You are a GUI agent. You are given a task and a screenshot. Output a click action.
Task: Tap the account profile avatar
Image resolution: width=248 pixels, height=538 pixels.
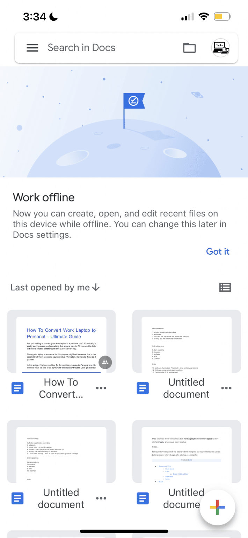point(221,48)
